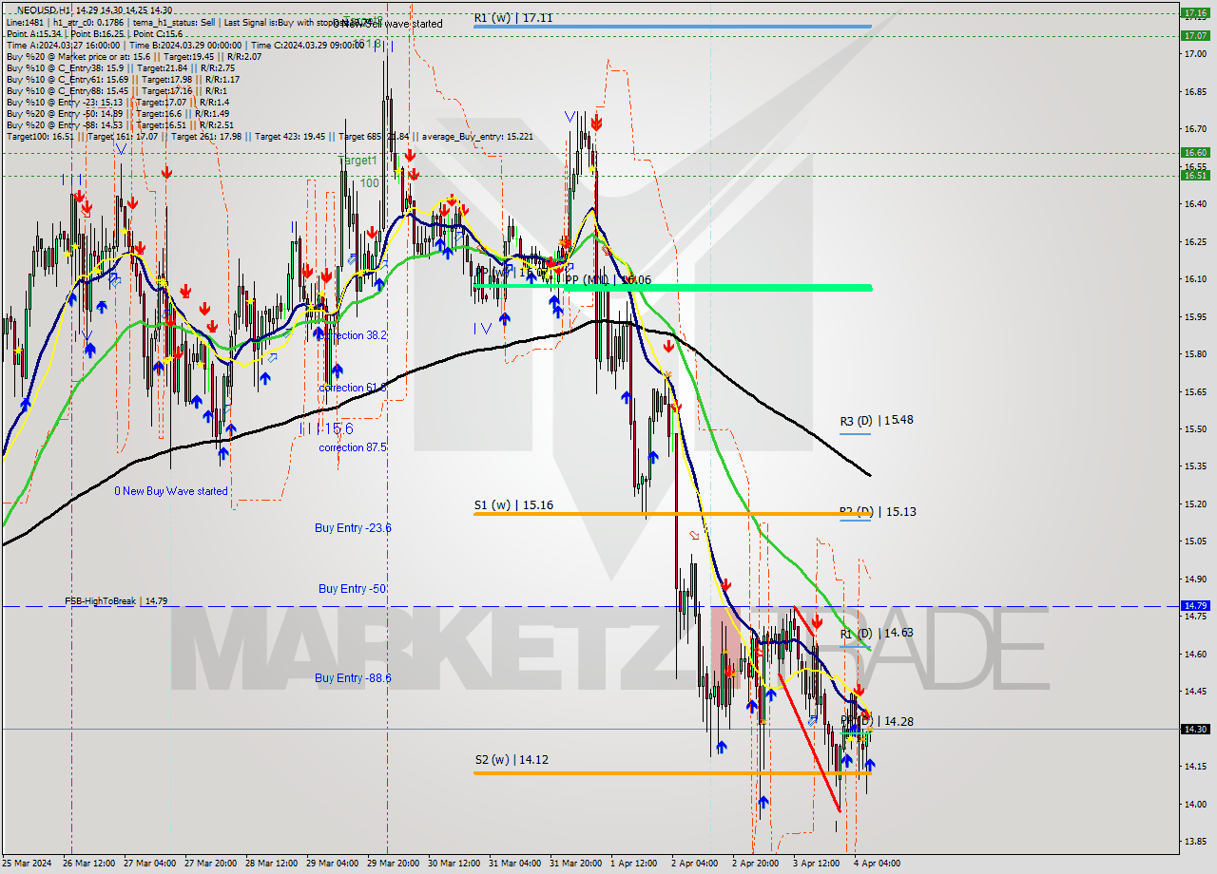The image size is (1217, 874).
Task: Click the '0 New Buy Wave started' text
Action: tap(171, 491)
